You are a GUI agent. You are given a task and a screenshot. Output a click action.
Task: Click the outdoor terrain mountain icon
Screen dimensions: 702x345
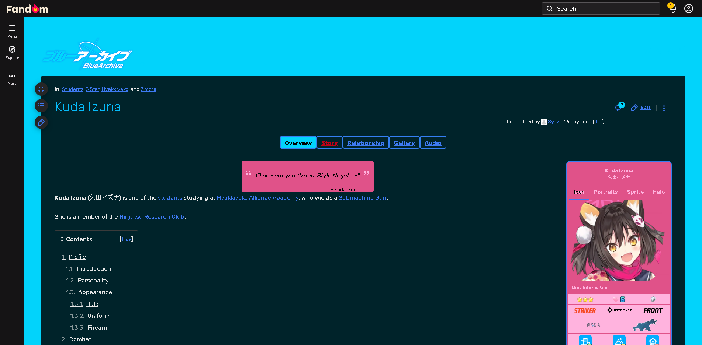(x=619, y=340)
